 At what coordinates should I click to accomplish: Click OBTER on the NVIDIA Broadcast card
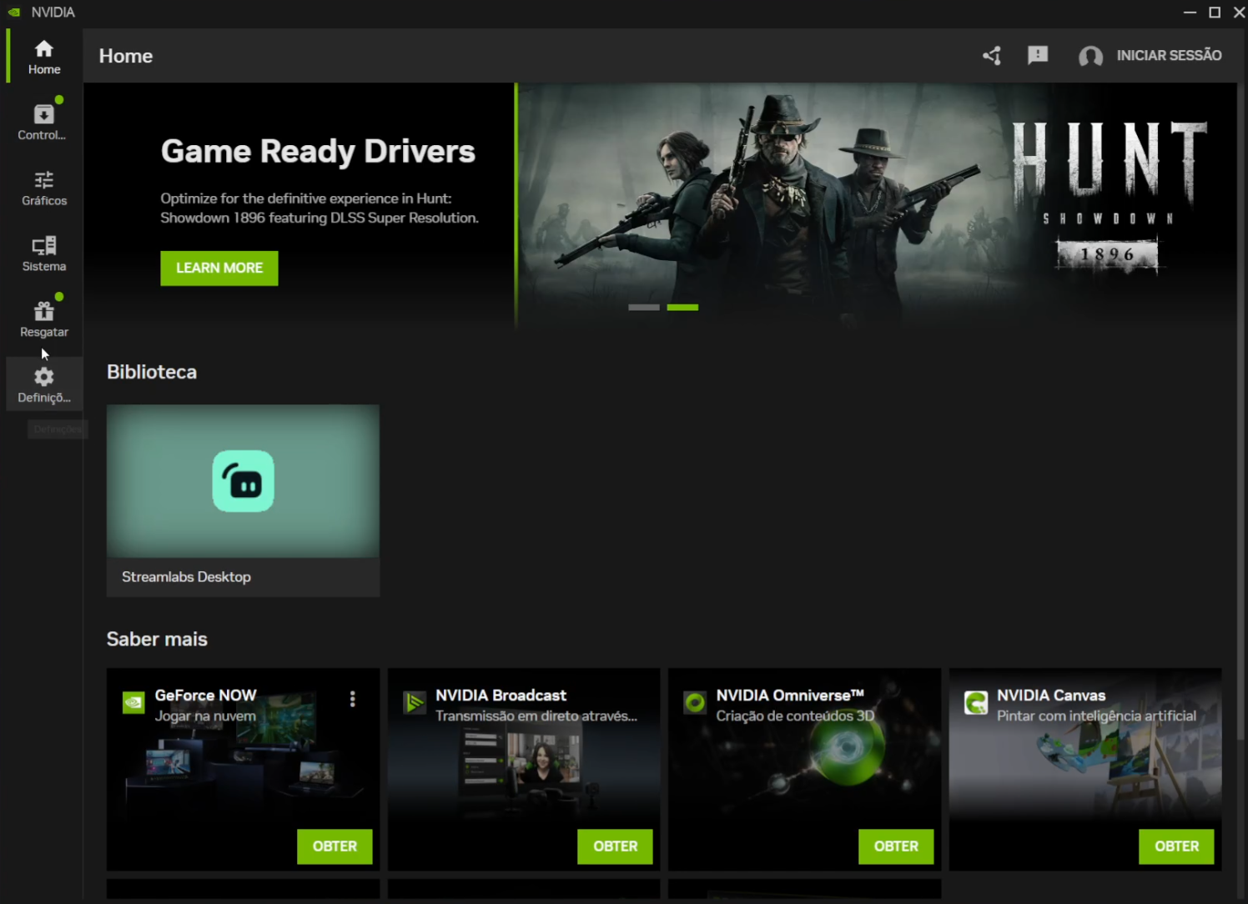pos(615,846)
